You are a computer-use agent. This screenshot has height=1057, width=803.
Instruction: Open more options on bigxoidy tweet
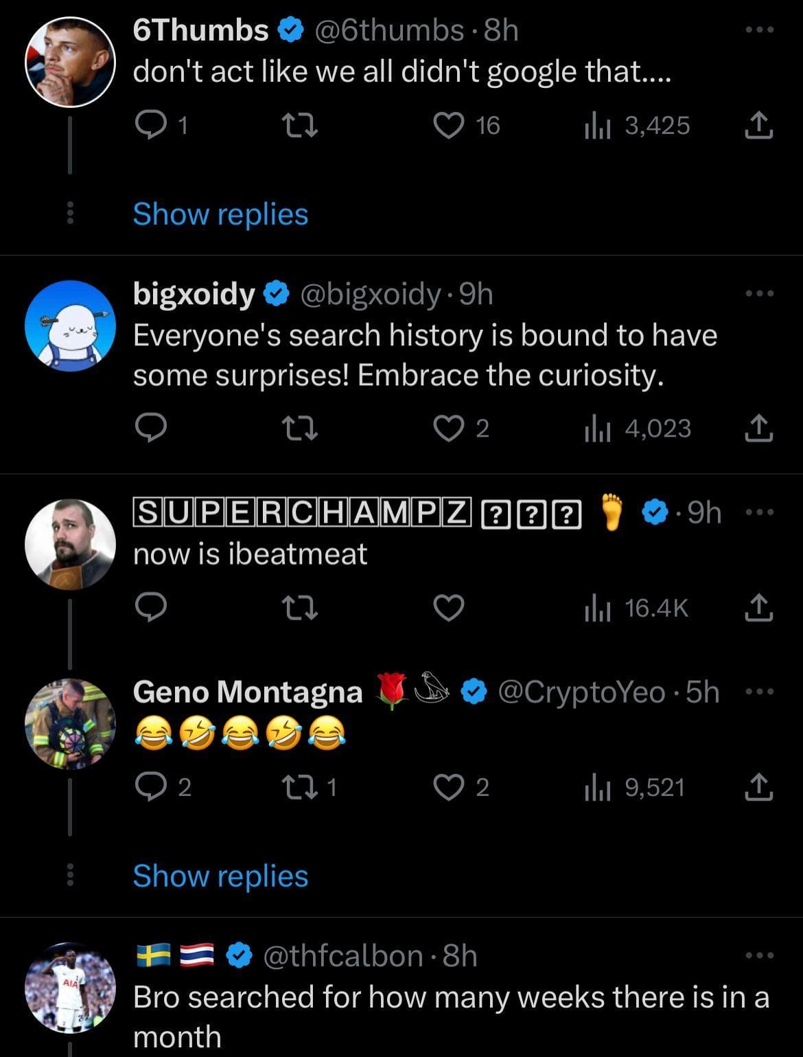click(x=760, y=293)
